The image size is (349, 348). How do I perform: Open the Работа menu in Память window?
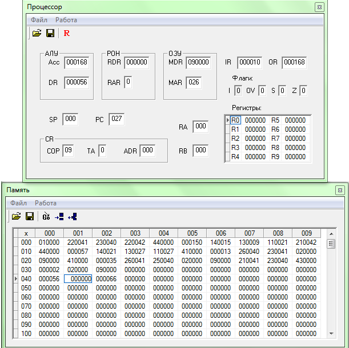point(45,203)
